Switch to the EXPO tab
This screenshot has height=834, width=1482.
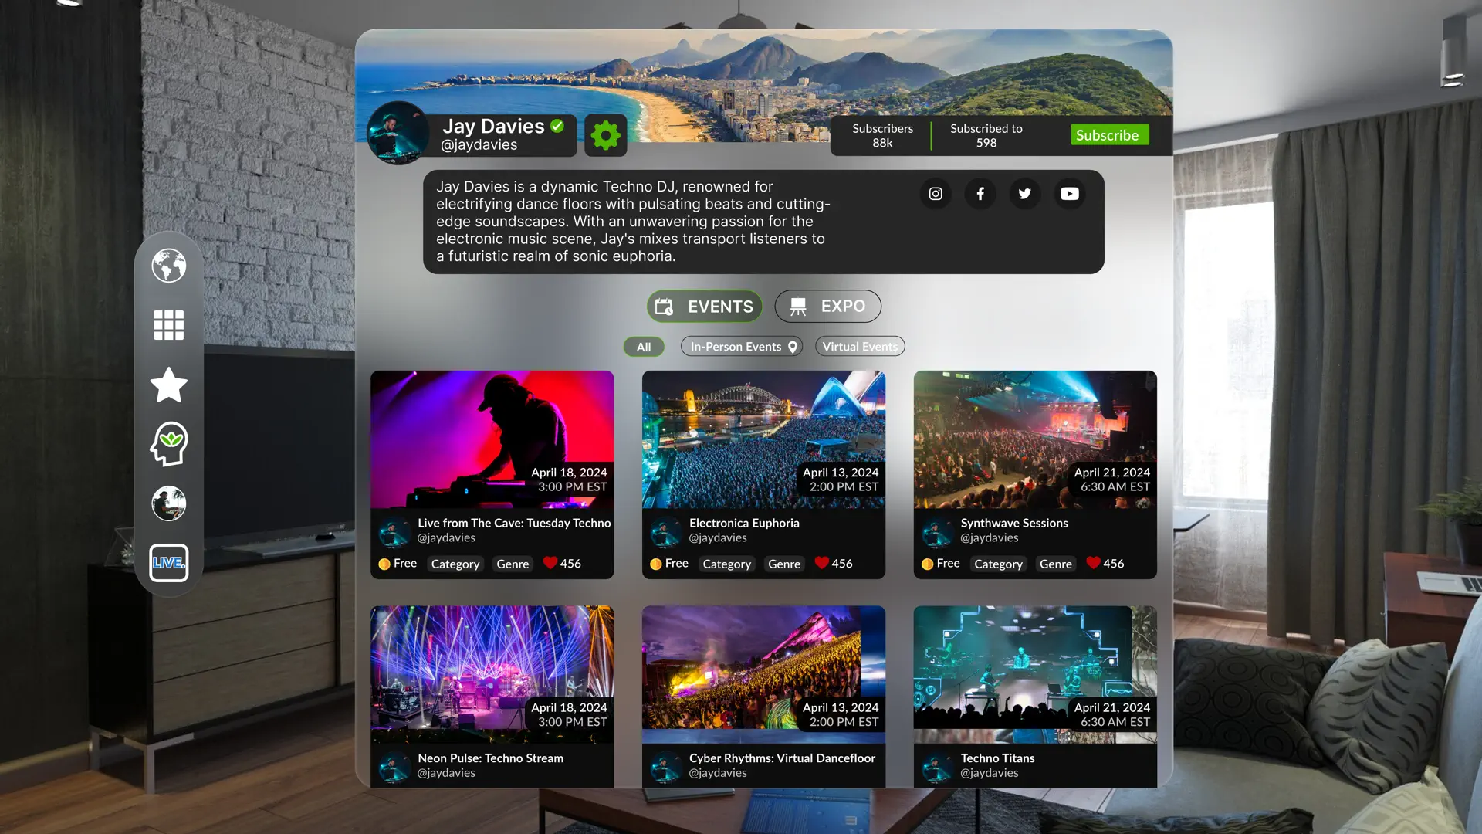pyautogui.click(x=827, y=307)
